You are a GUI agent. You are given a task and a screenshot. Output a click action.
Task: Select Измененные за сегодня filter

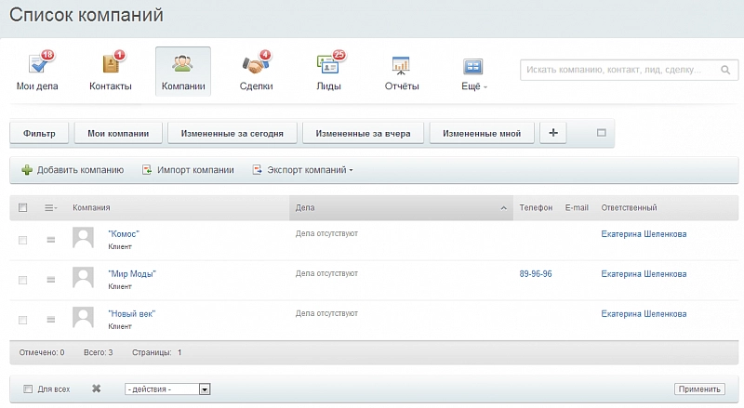click(232, 133)
